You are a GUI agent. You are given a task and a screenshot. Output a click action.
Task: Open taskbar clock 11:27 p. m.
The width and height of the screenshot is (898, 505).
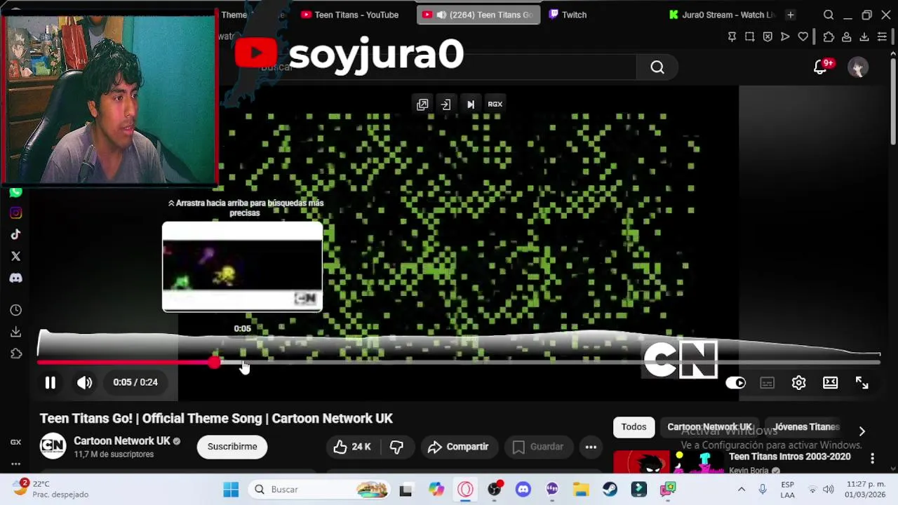(866, 490)
